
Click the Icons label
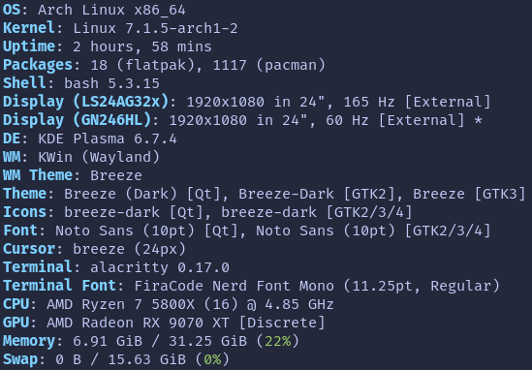pos(24,212)
